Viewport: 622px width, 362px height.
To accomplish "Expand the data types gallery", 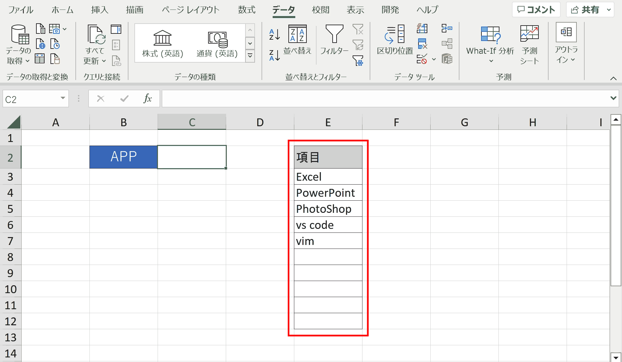I will tap(250, 56).
